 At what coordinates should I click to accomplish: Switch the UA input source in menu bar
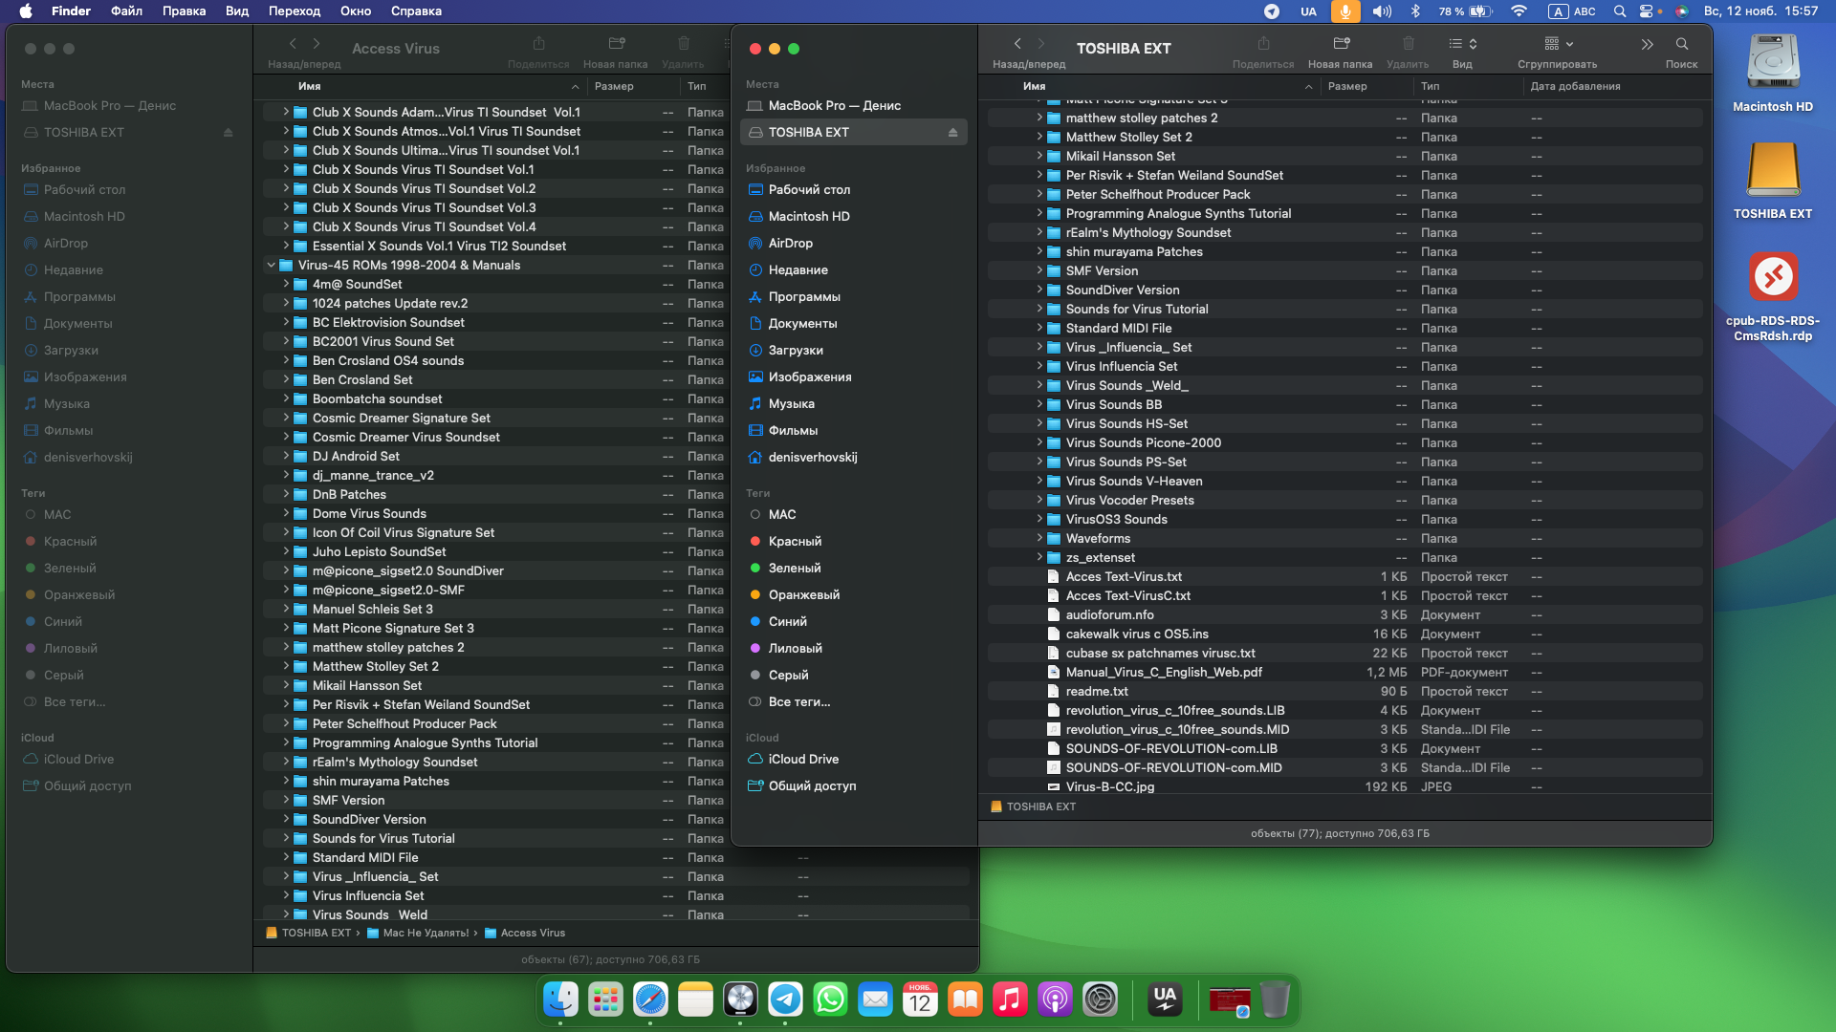1308,11
